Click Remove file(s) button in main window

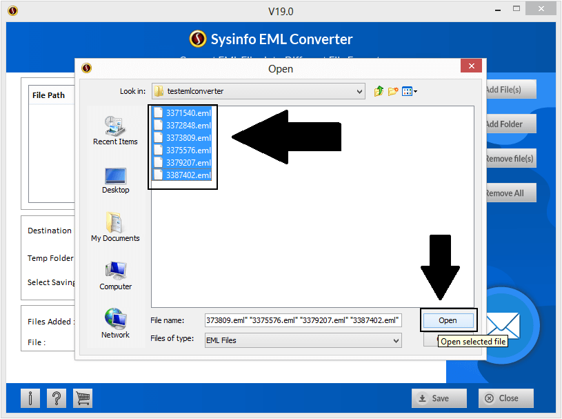pyautogui.click(x=511, y=159)
